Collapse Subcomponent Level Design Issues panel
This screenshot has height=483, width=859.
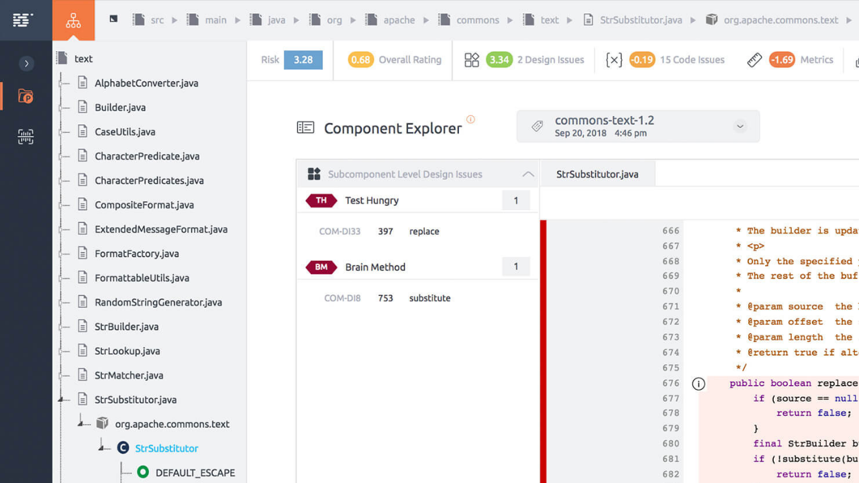point(528,174)
